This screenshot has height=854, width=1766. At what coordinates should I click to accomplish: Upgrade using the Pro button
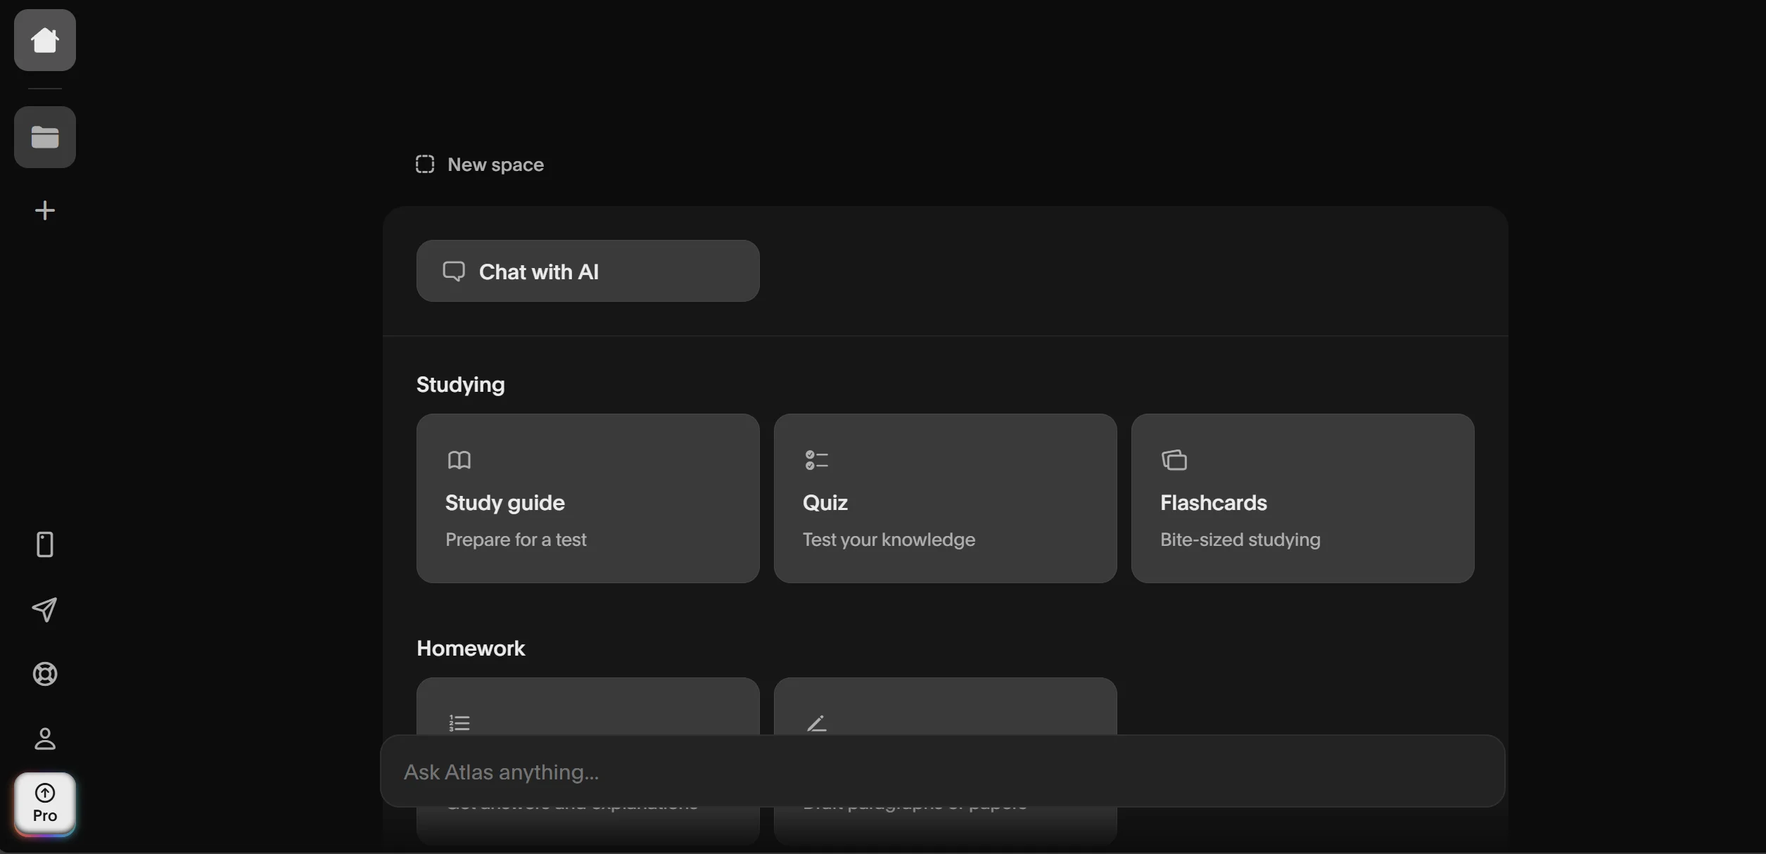(44, 803)
